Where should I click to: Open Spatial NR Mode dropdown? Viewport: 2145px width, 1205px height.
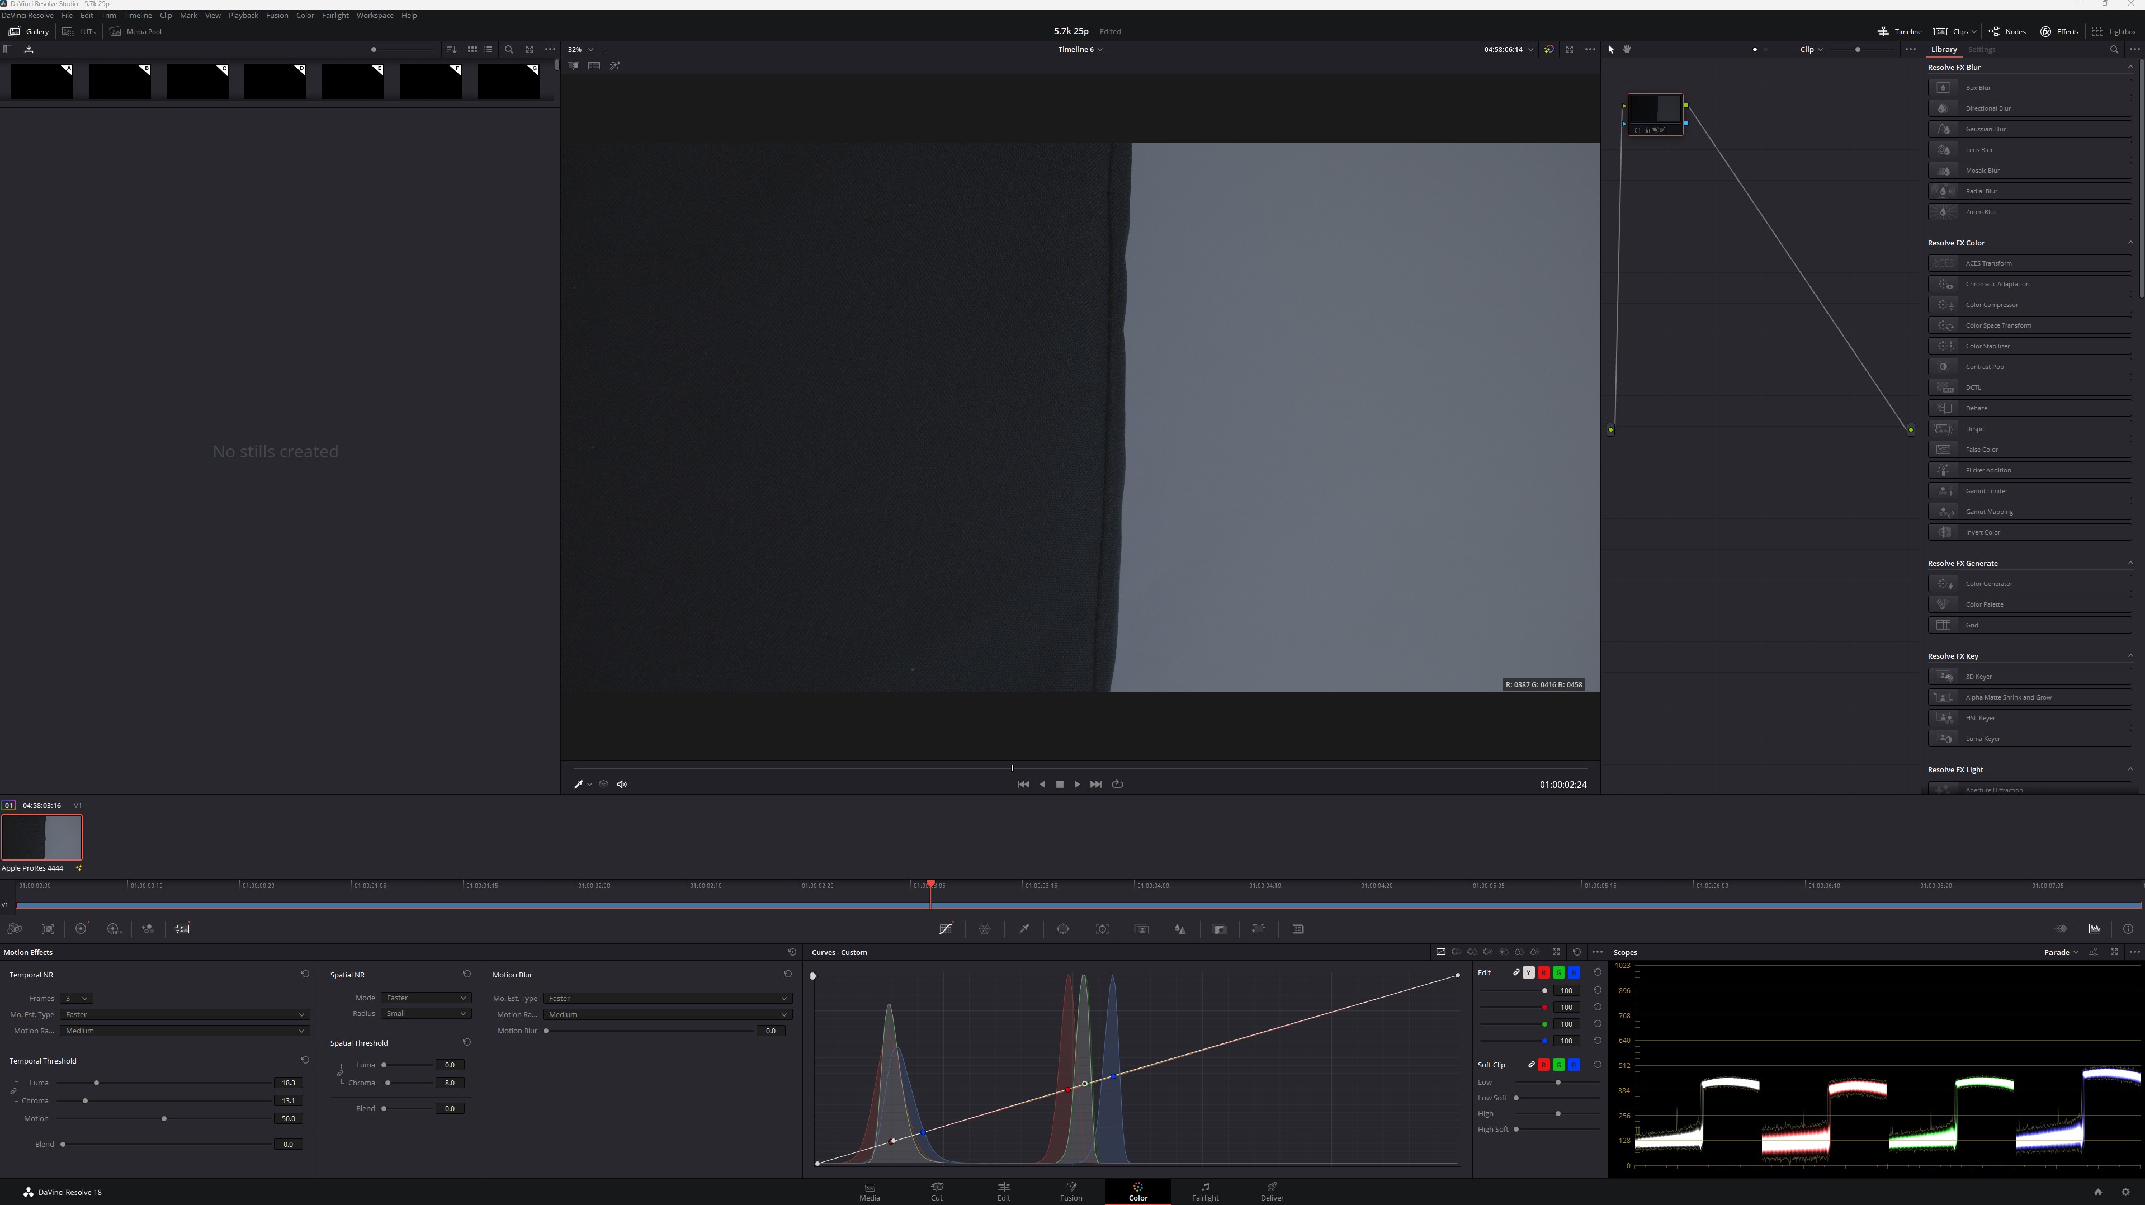tap(426, 998)
